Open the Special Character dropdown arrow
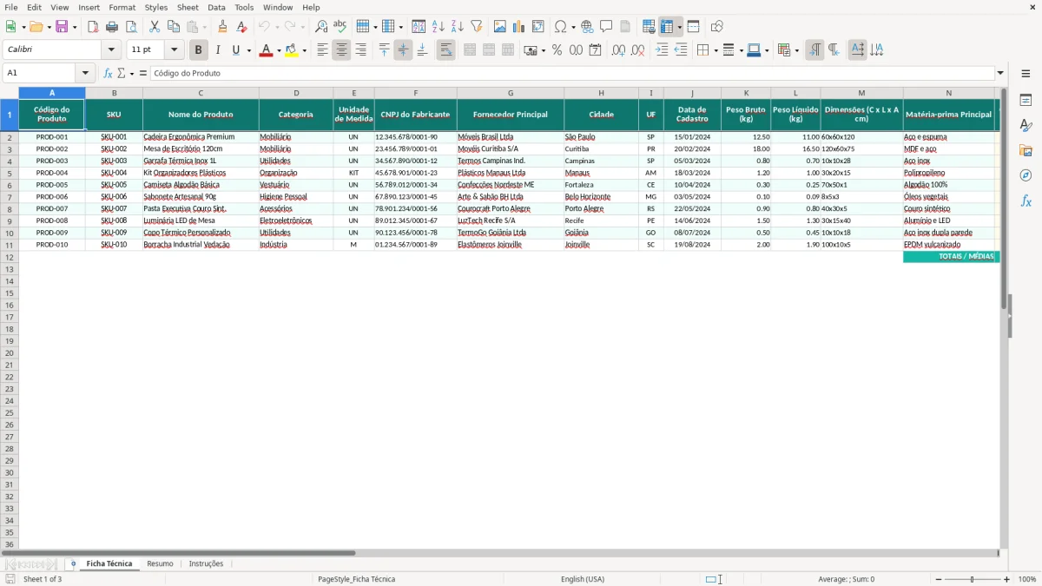The height and width of the screenshot is (586, 1042). (x=573, y=28)
